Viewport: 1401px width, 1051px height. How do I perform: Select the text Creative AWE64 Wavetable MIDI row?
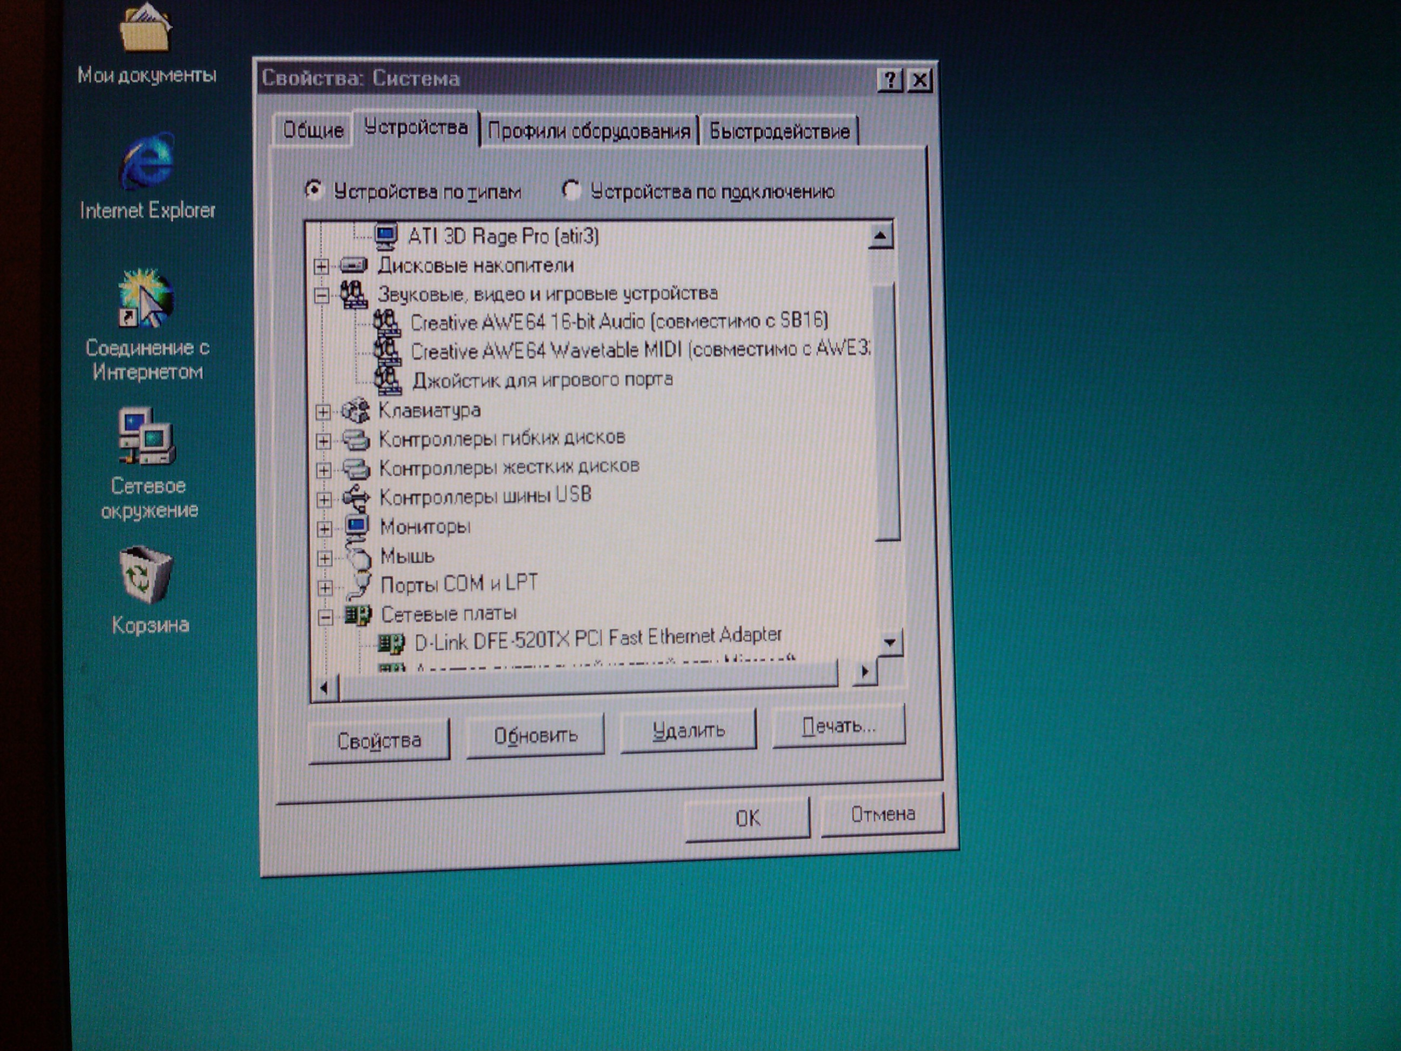pos(640,350)
